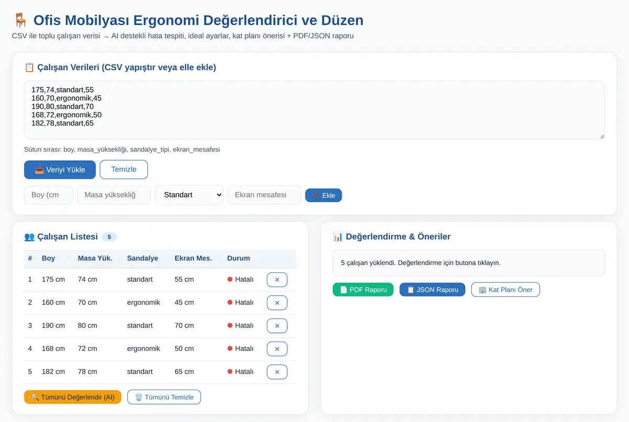
Task: Export the JSON Raporu
Action: [x=432, y=290]
